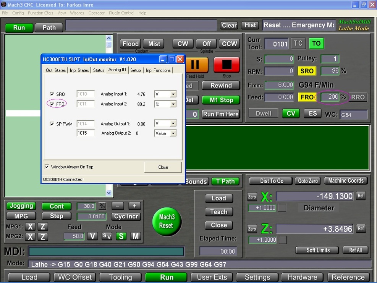Viewport: 377px width, 283px height.
Task: Increase jog rate with plus button
Action: [134, 206]
